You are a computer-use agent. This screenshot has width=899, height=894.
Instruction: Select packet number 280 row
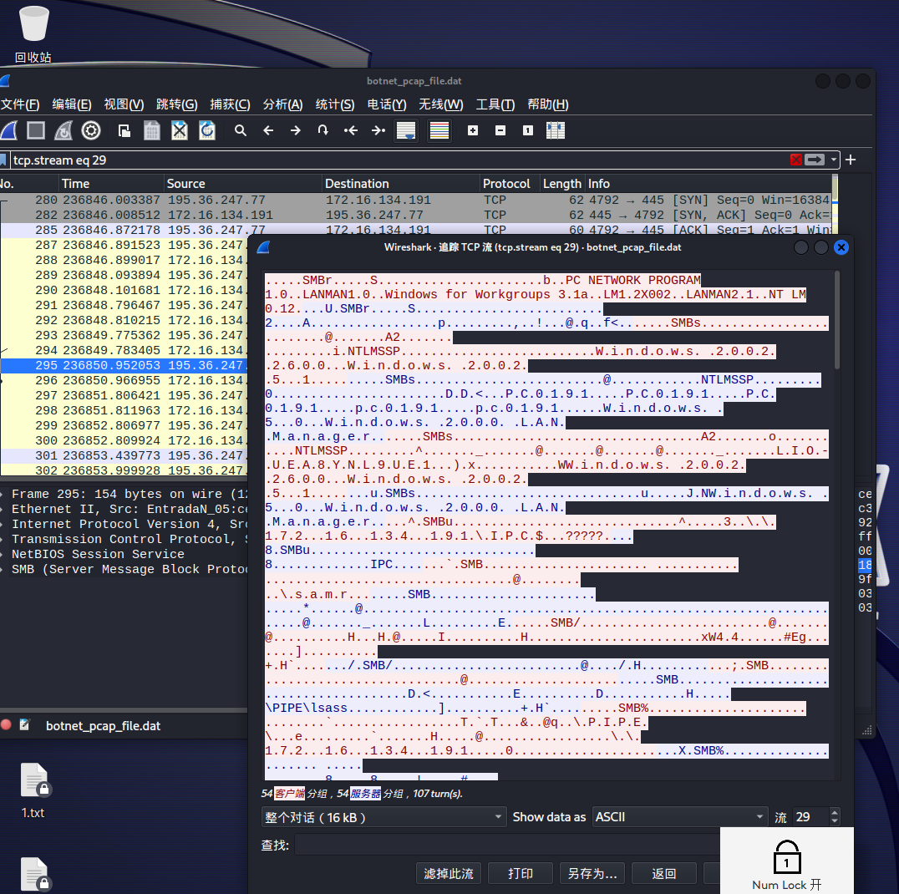pos(416,201)
